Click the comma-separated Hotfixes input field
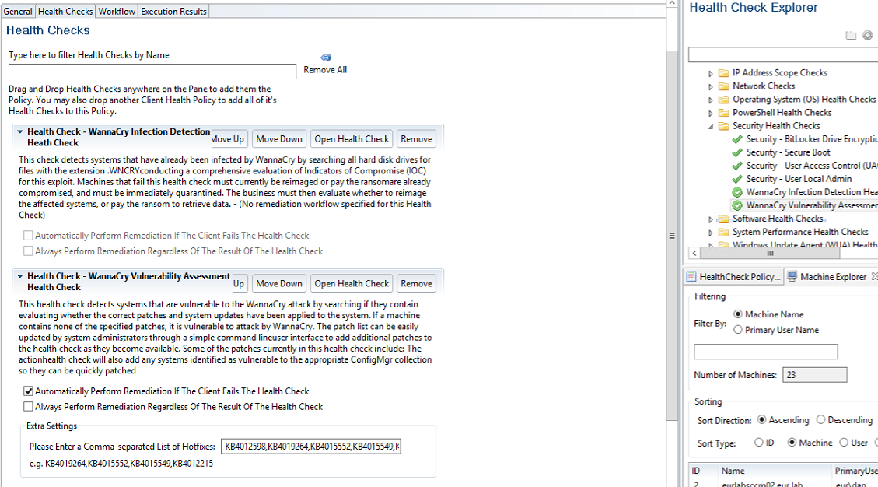The image size is (878, 487). 310,447
